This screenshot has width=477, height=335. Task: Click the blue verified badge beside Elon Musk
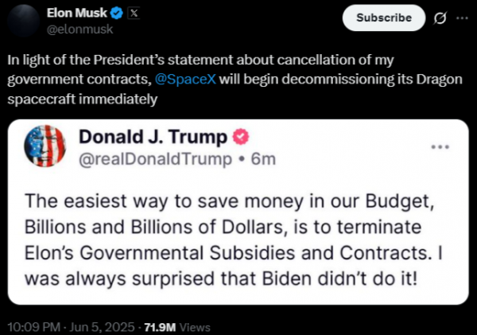115,14
